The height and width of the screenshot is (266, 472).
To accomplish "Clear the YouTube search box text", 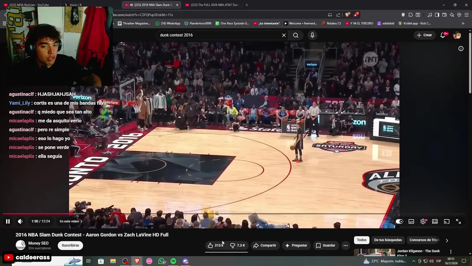I will (x=284, y=35).
